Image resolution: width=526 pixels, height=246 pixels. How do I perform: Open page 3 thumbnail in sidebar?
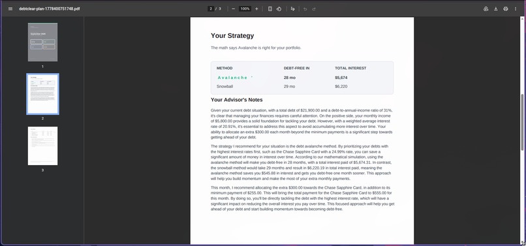coord(42,146)
